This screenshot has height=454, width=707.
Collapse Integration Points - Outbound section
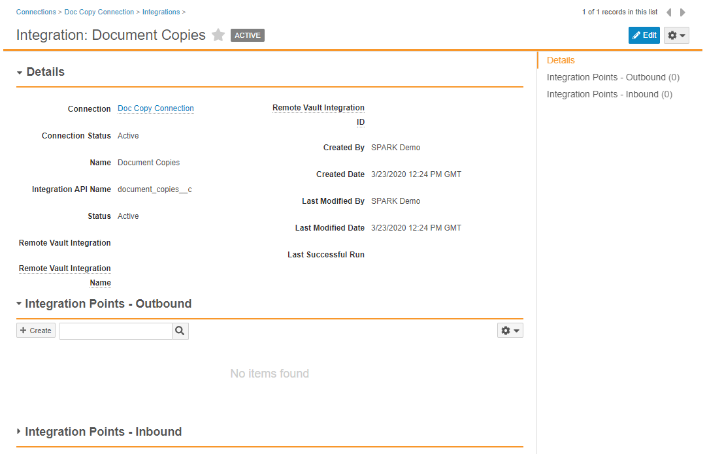[19, 304]
